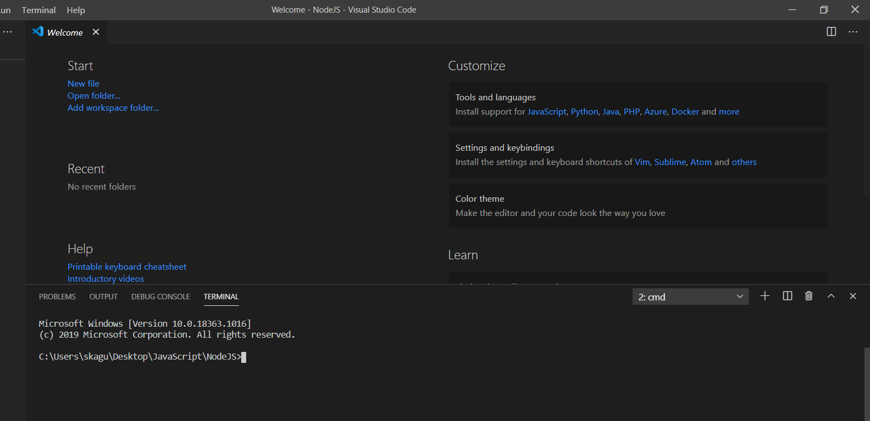This screenshot has height=421, width=870.
Task: Install Sublime keybindings link
Action: (x=670, y=162)
